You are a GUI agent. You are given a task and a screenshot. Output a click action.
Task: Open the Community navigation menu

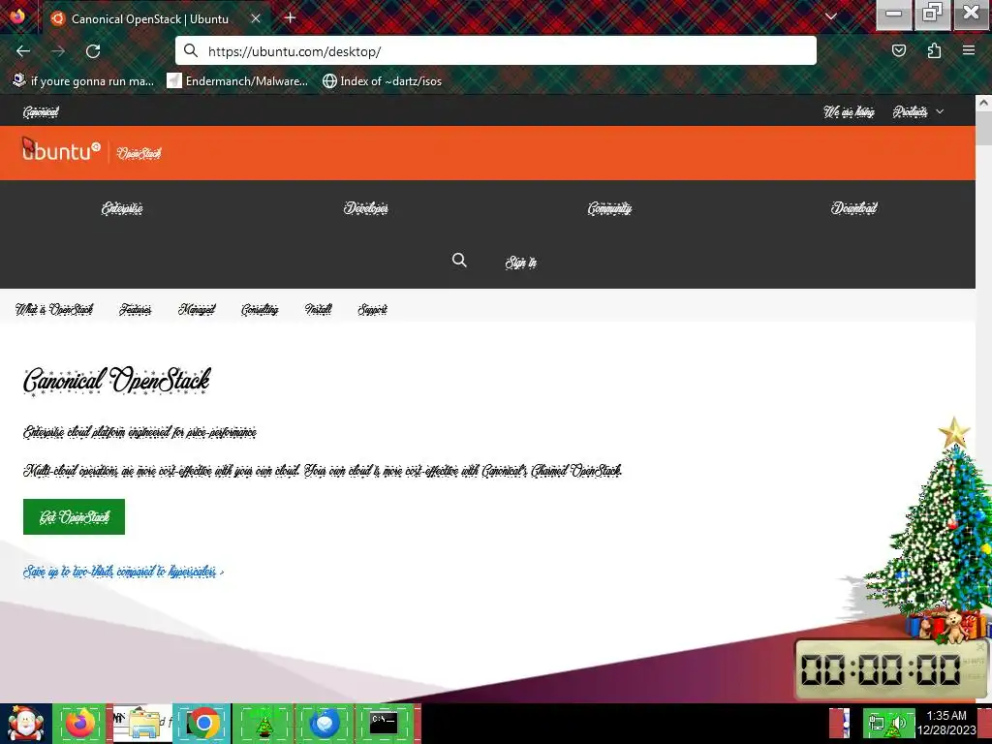pyautogui.click(x=609, y=208)
